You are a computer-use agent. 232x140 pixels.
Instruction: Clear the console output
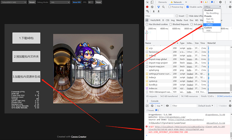152,106
